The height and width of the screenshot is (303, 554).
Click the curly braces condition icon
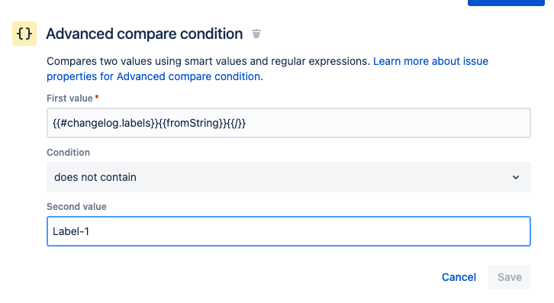tap(24, 34)
